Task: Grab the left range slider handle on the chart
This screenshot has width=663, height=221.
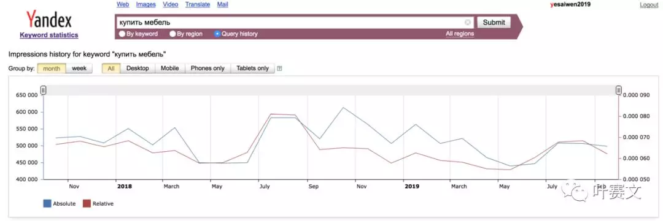Action: pyautogui.click(x=43, y=90)
